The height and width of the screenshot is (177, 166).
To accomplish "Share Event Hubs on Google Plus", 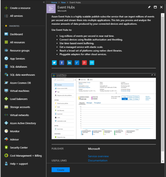I will click(85, 63).
